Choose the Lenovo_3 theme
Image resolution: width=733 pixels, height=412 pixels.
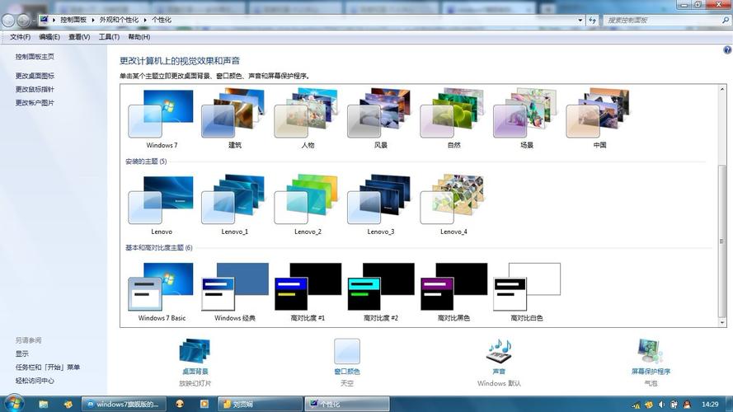[380, 205]
